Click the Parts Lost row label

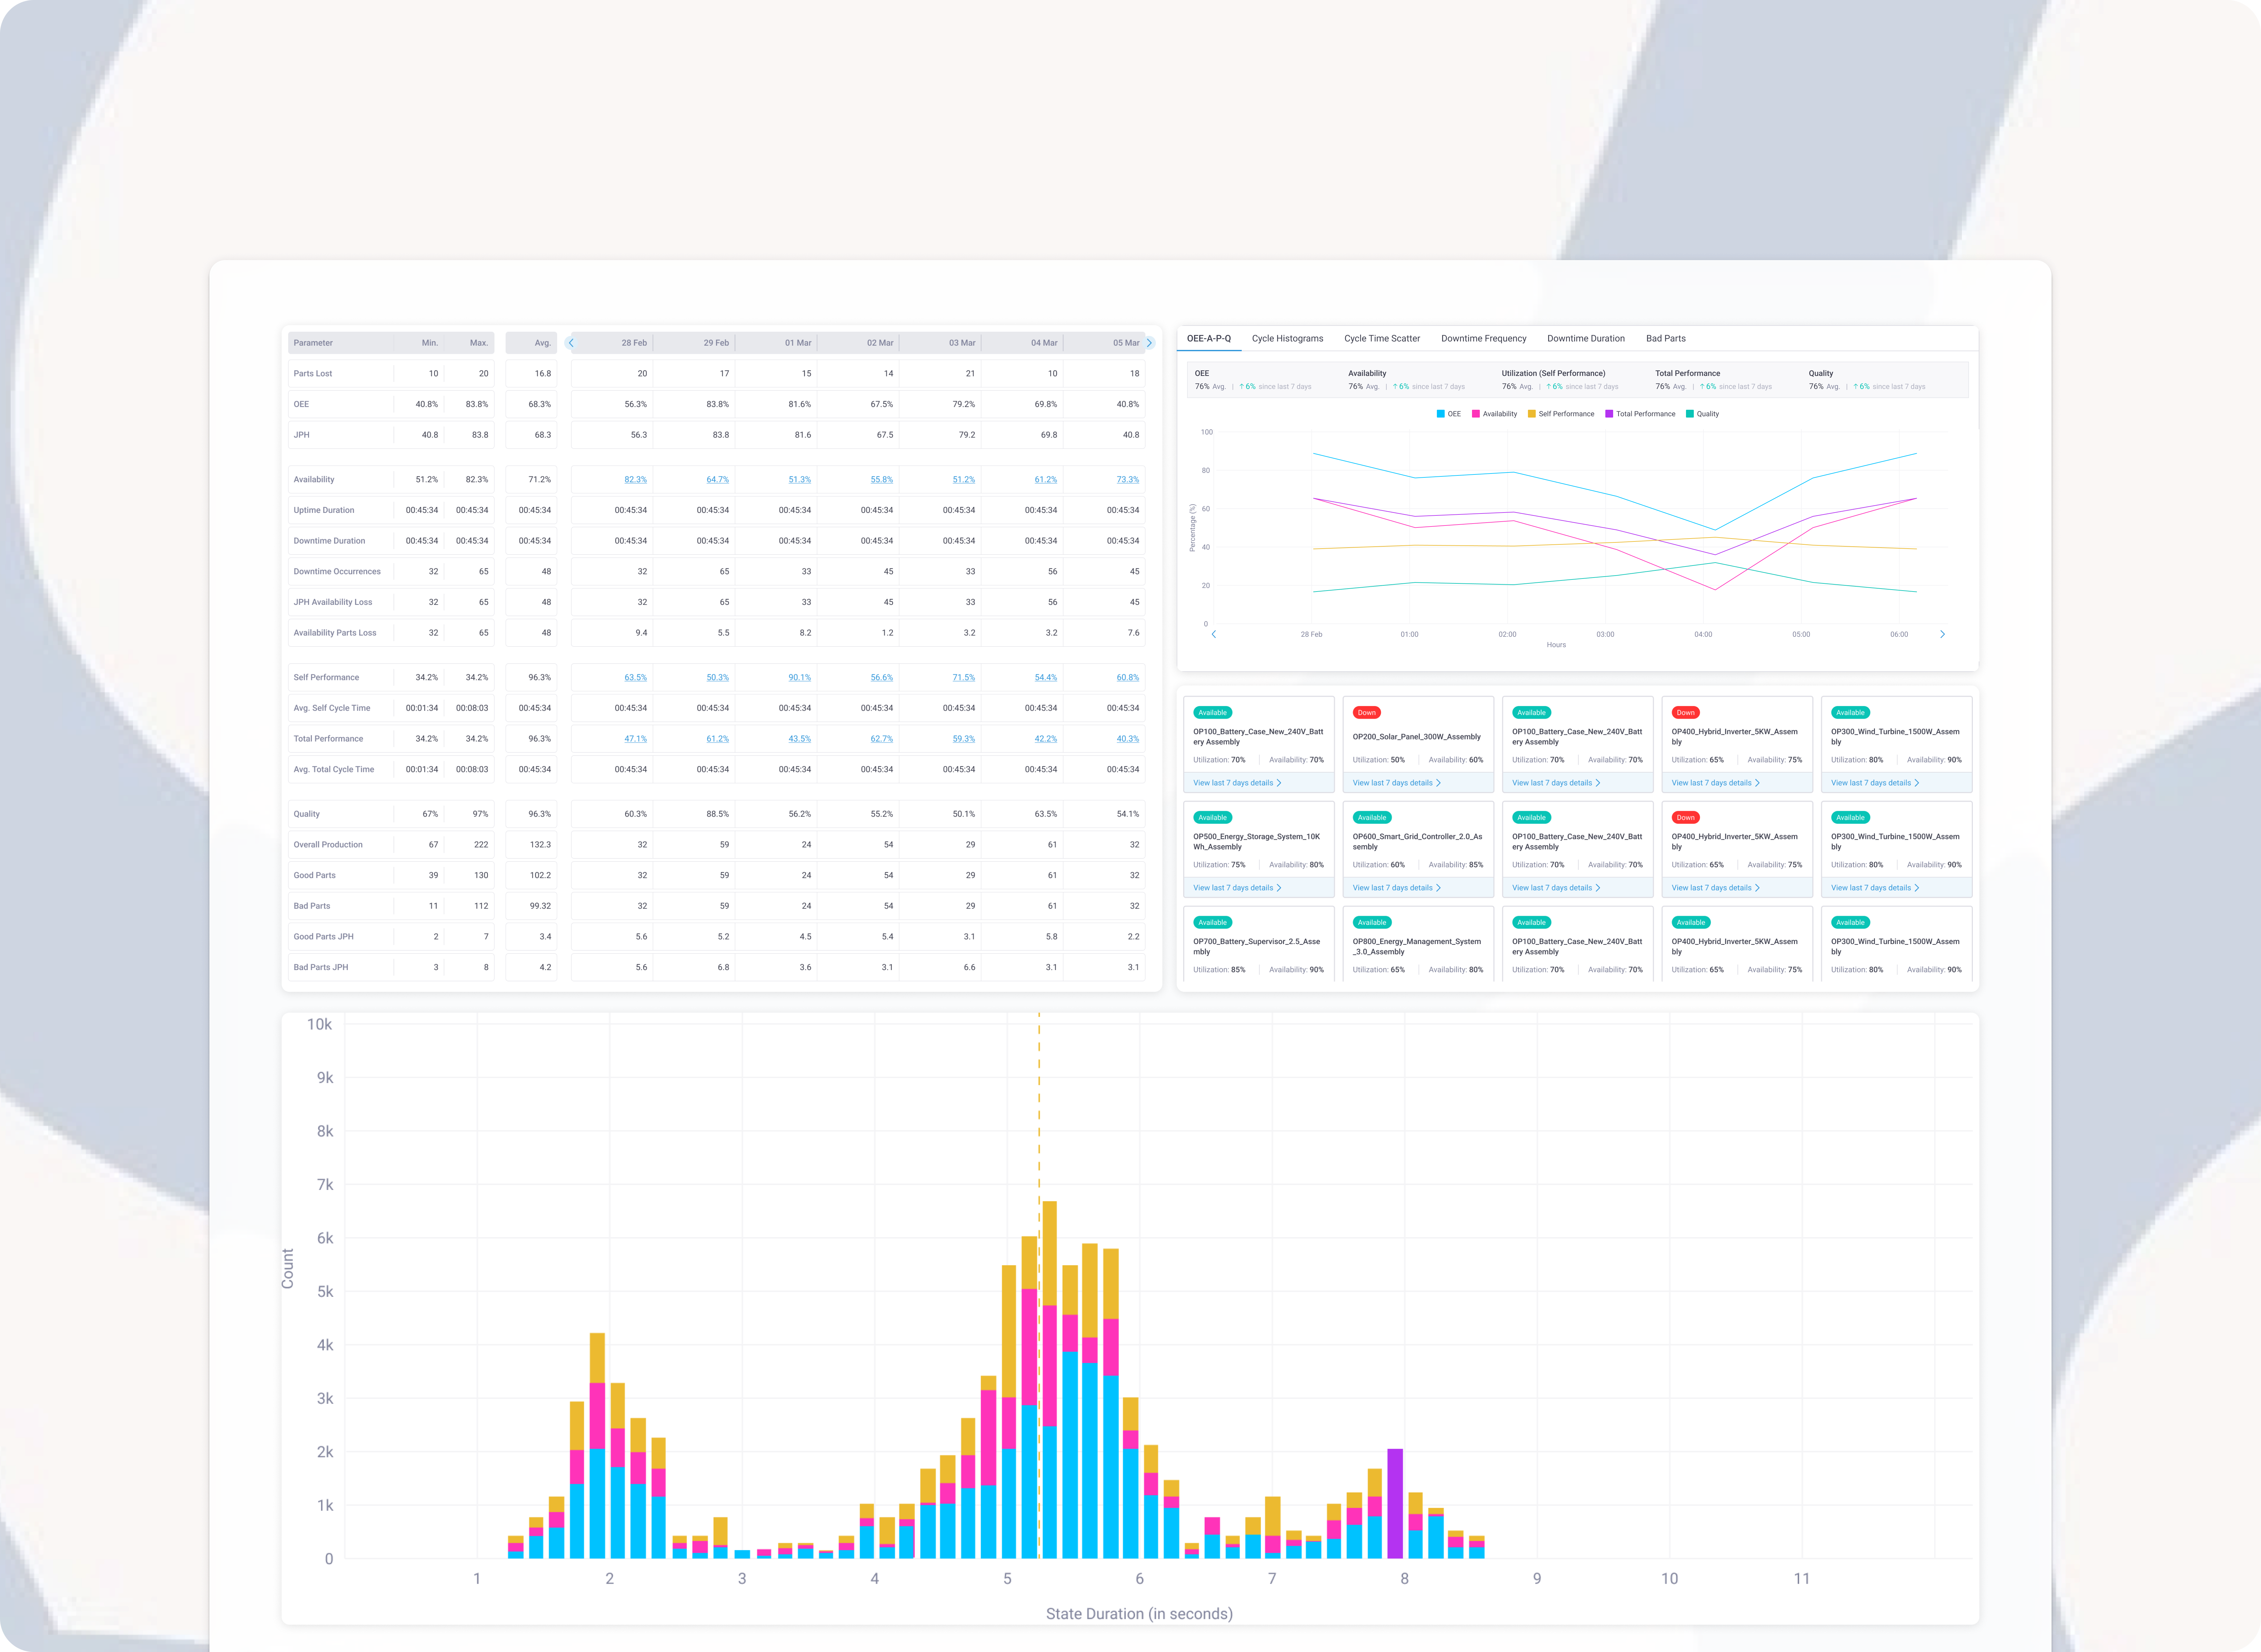(x=313, y=374)
